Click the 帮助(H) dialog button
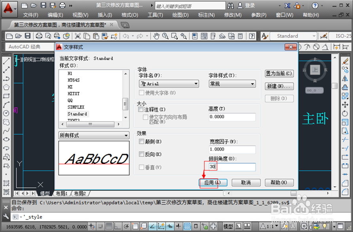The height and width of the screenshot is (232, 353). pos(279,183)
